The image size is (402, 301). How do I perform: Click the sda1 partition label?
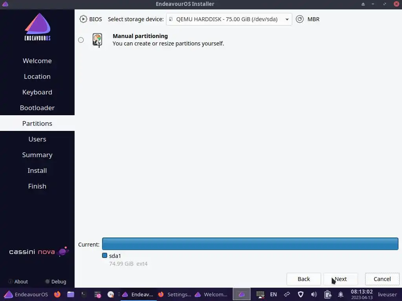[115, 256]
